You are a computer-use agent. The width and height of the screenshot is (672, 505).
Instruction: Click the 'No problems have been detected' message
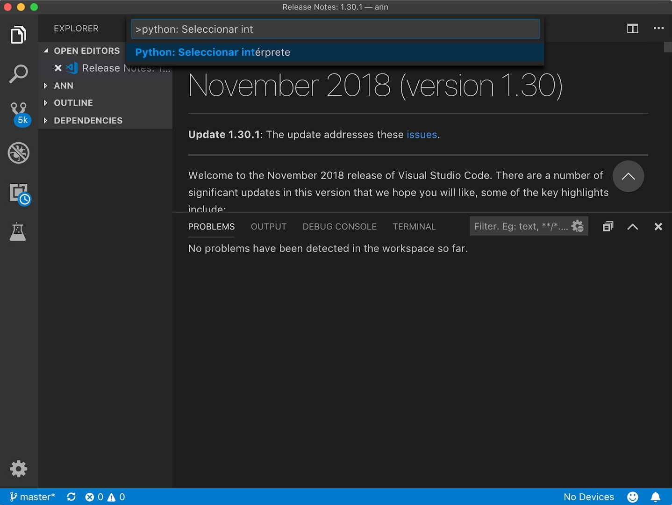(x=328, y=248)
